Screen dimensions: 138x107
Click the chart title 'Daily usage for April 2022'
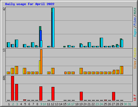[x=30, y=4]
